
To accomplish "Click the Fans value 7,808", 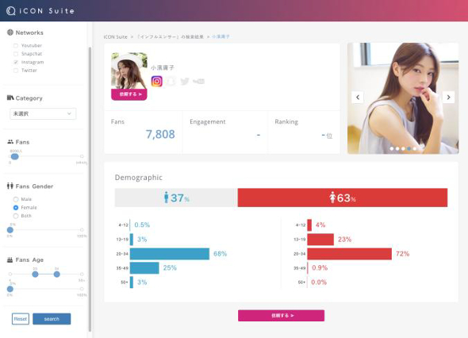I will tap(160, 134).
